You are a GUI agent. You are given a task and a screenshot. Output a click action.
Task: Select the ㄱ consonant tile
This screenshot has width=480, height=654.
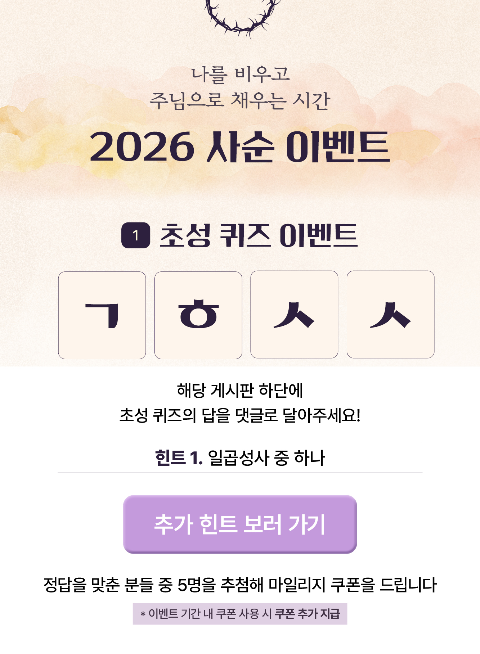(x=102, y=315)
